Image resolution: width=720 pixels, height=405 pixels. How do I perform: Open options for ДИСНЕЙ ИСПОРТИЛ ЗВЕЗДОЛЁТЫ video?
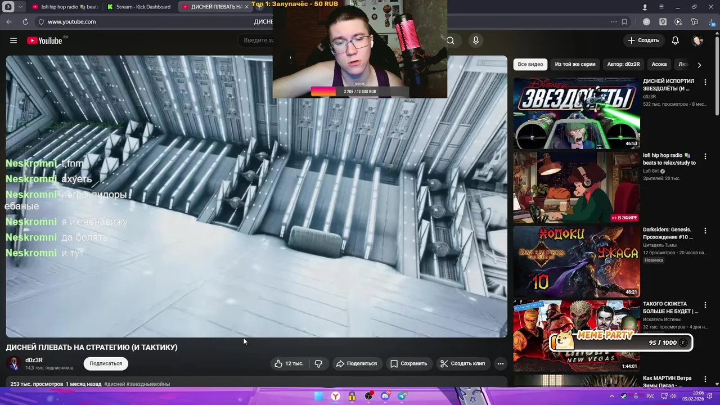pyautogui.click(x=705, y=82)
